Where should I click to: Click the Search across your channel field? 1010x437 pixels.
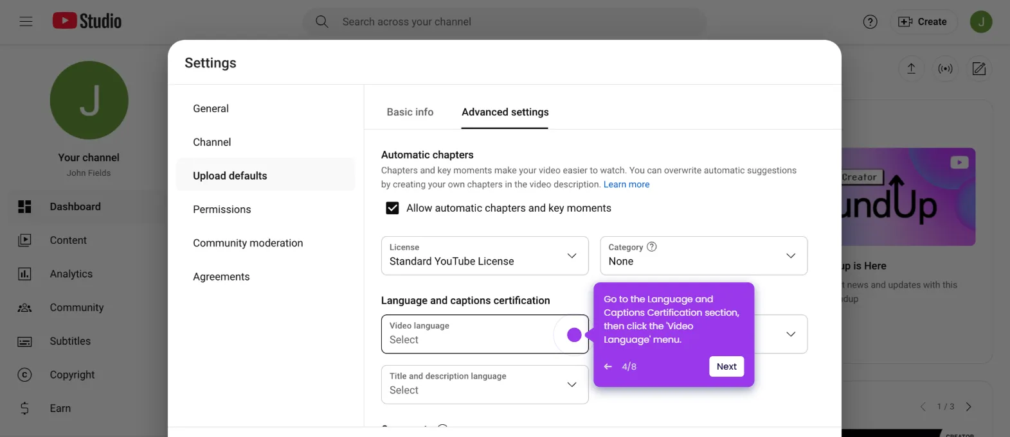click(x=505, y=22)
